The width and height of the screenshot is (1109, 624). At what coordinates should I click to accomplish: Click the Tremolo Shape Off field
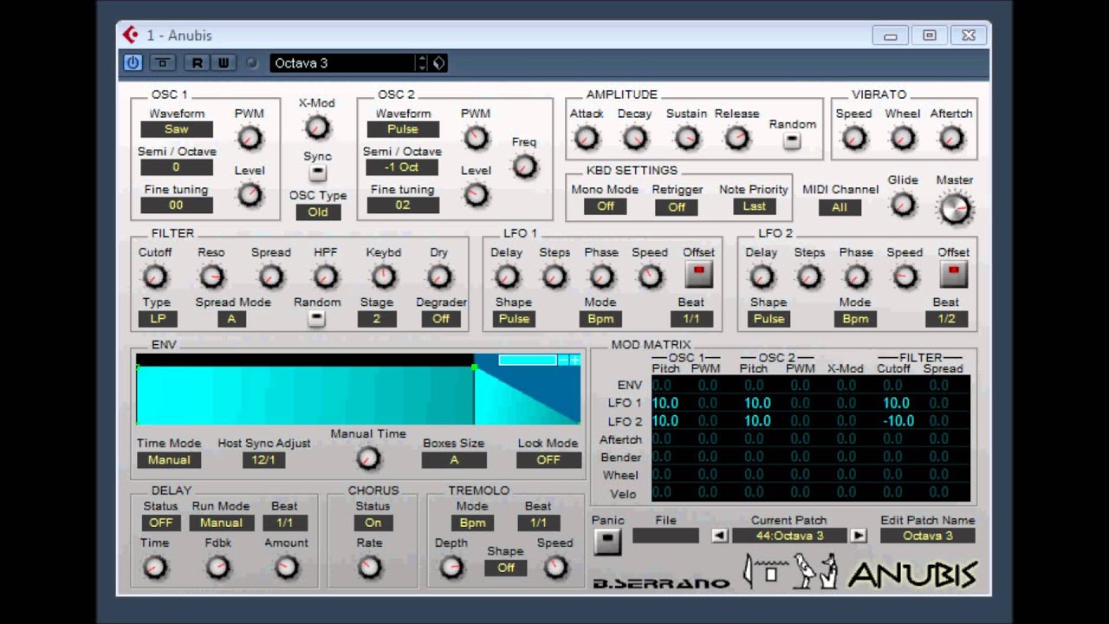coord(506,568)
